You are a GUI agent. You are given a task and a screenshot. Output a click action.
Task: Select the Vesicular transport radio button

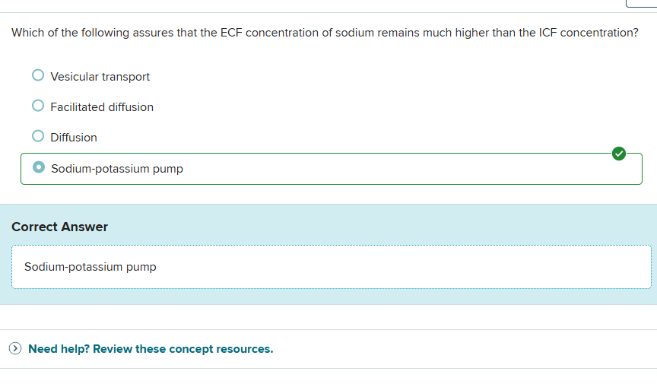pos(38,76)
